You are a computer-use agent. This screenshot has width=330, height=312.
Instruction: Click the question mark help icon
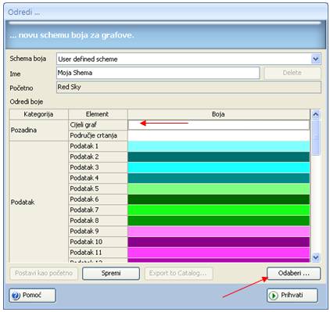16,296
